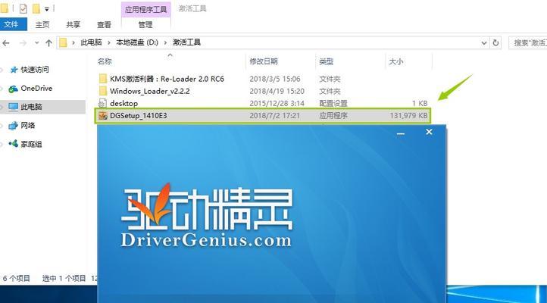The width and height of the screenshot is (547, 303).
Task: Go up one folder level
Action: (48, 43)
